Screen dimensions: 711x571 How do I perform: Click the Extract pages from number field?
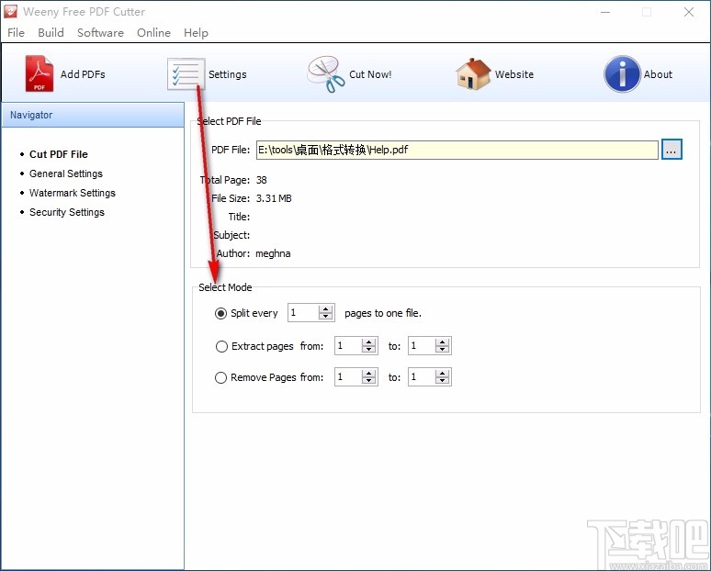tap(348, 346)
